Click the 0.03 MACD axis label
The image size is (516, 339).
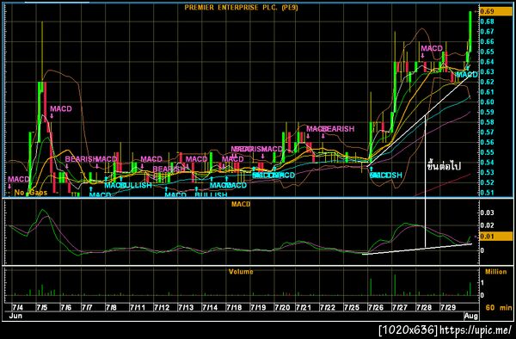[488, 213]
